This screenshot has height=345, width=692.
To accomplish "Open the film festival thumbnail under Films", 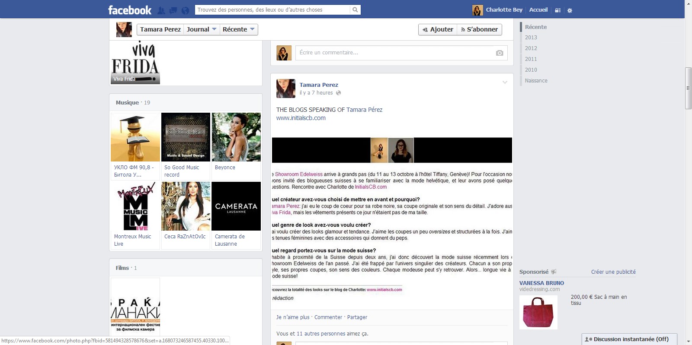I will pyautogui.click(x=135, y=308).
